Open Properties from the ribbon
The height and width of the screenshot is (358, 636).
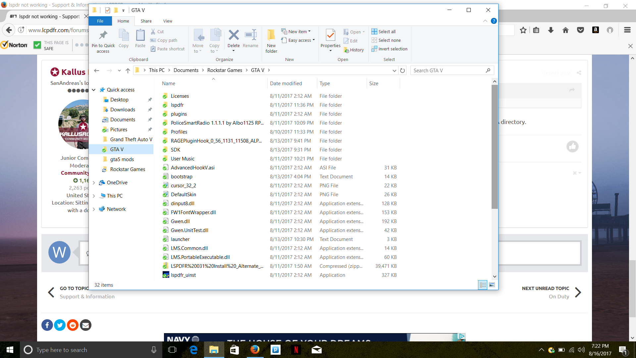coord(330,35)
